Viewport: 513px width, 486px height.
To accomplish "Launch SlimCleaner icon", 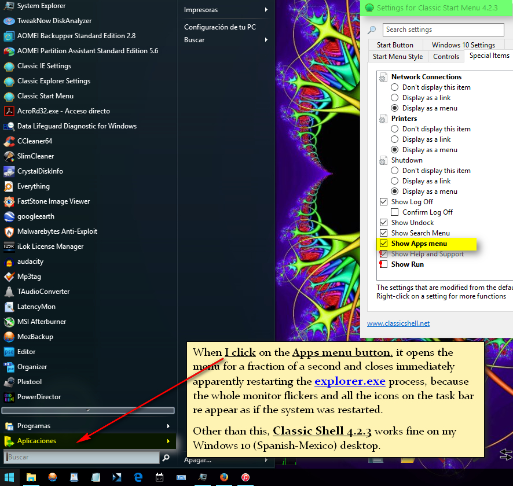I will [x=9, y=156].
